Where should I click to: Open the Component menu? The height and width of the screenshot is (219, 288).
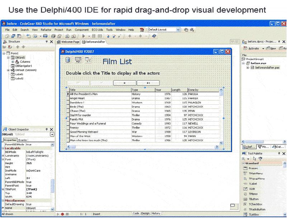(81, 30)
